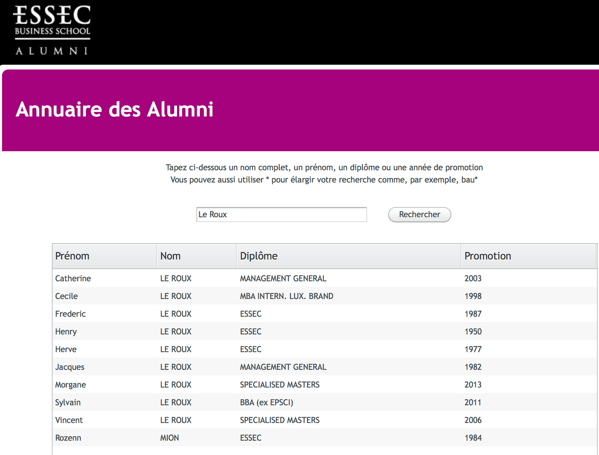Click SPECIALISED MASTERS in Morgane's row
The image size is (599, 455).
[x=280, y=385]
